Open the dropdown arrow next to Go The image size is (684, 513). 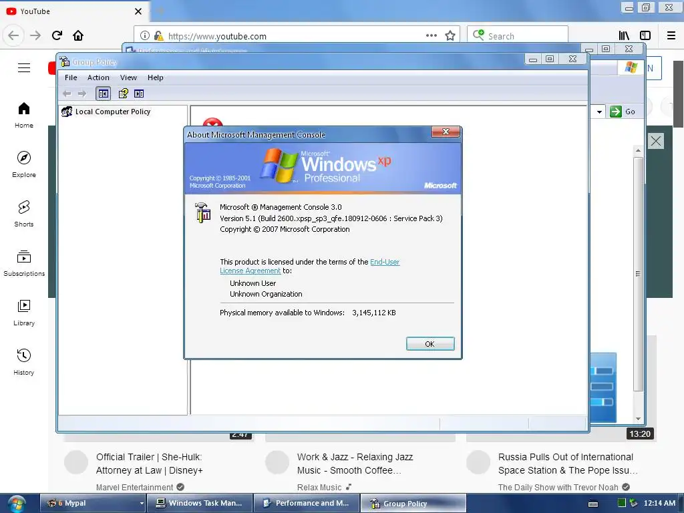[x=599, y=112]
